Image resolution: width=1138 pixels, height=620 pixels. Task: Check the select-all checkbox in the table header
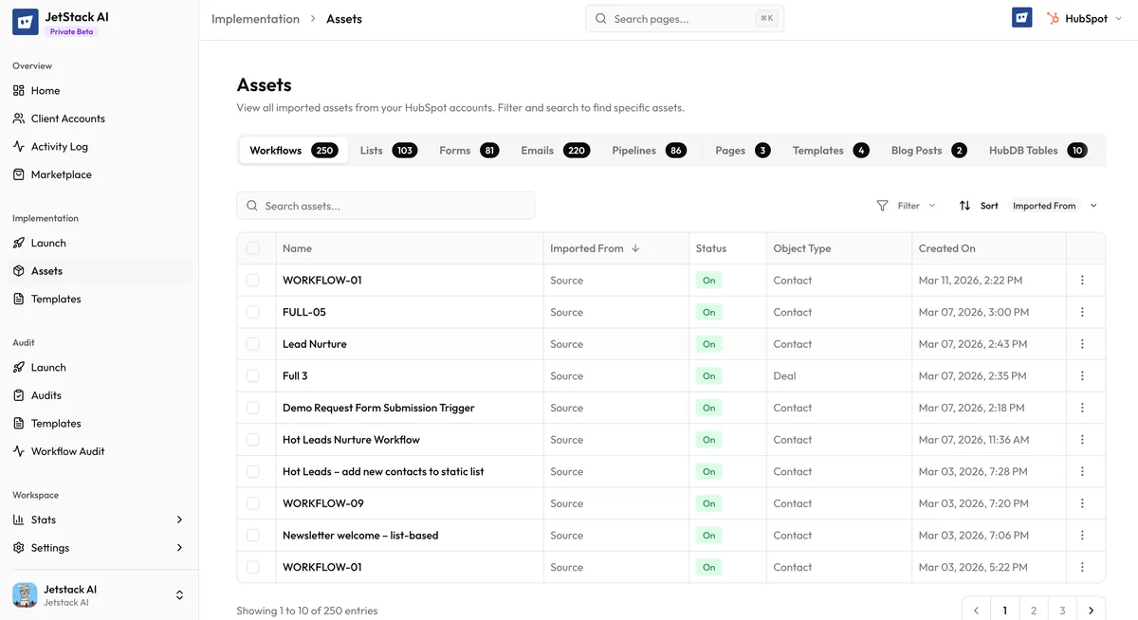pyautogui.click(x=254, y=247)
